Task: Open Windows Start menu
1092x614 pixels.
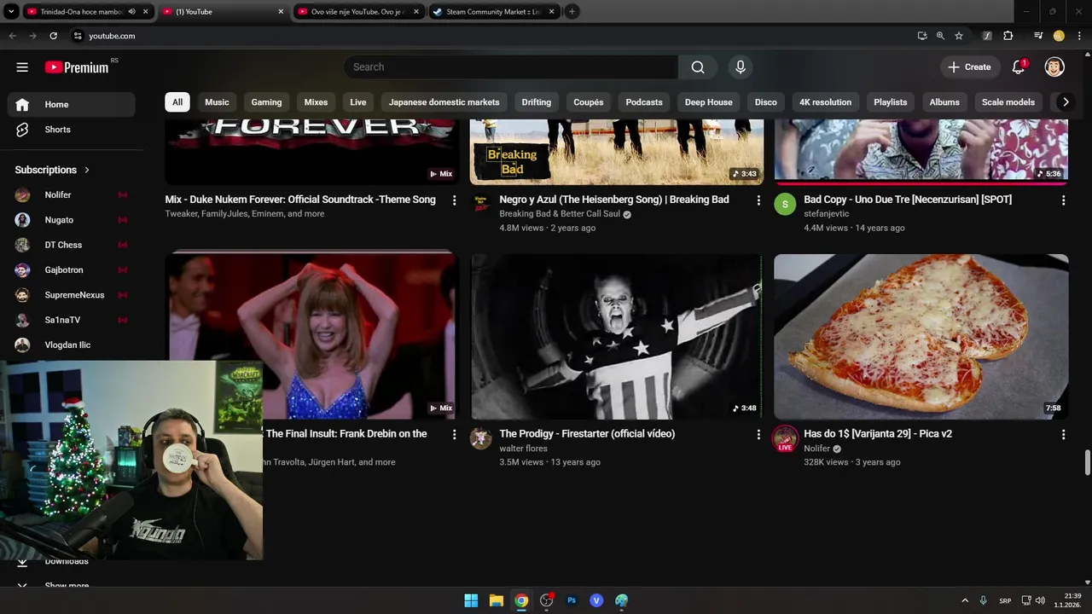Action: point(471,600)
